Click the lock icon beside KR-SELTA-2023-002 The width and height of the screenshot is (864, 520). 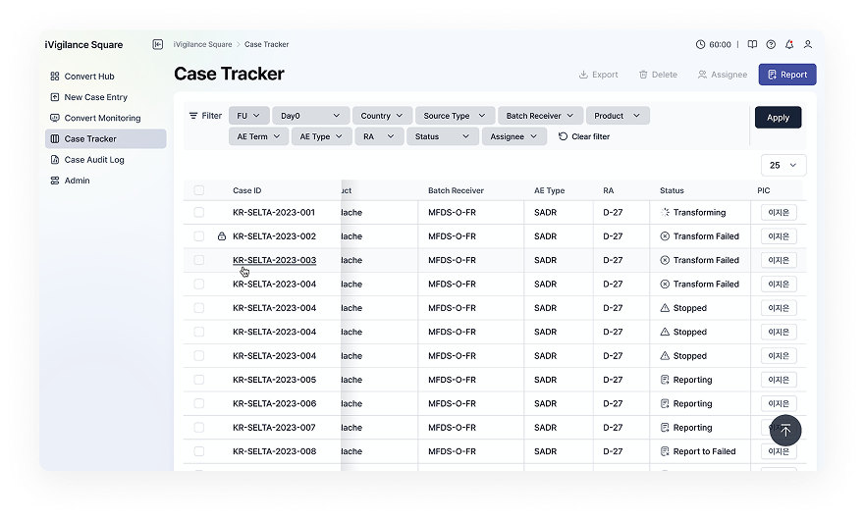pyautogui.click(x=221, y=236)
